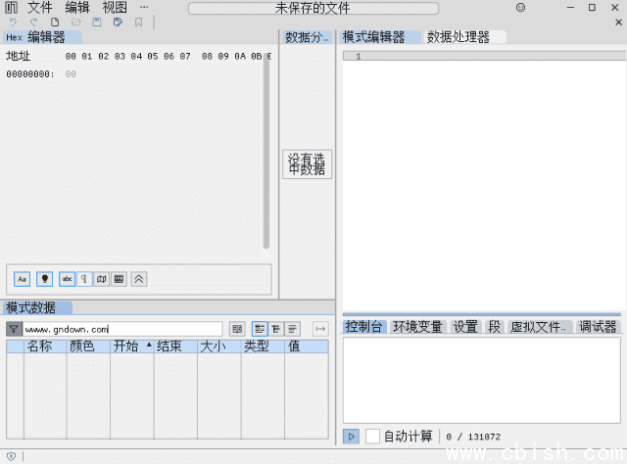Click the redo arrow in the toolbar
The height and width of the screenshot is (464, 627).
(x=33, y=23)
